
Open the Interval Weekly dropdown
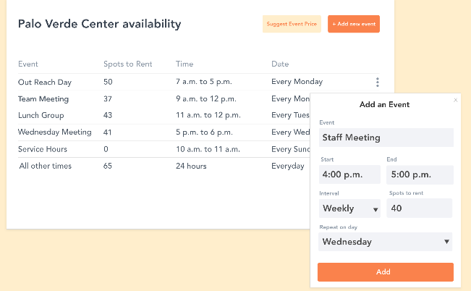click(x=349, y=208)
